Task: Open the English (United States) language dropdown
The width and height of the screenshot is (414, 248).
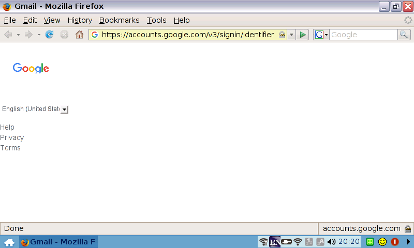Action: pos(35,109)
